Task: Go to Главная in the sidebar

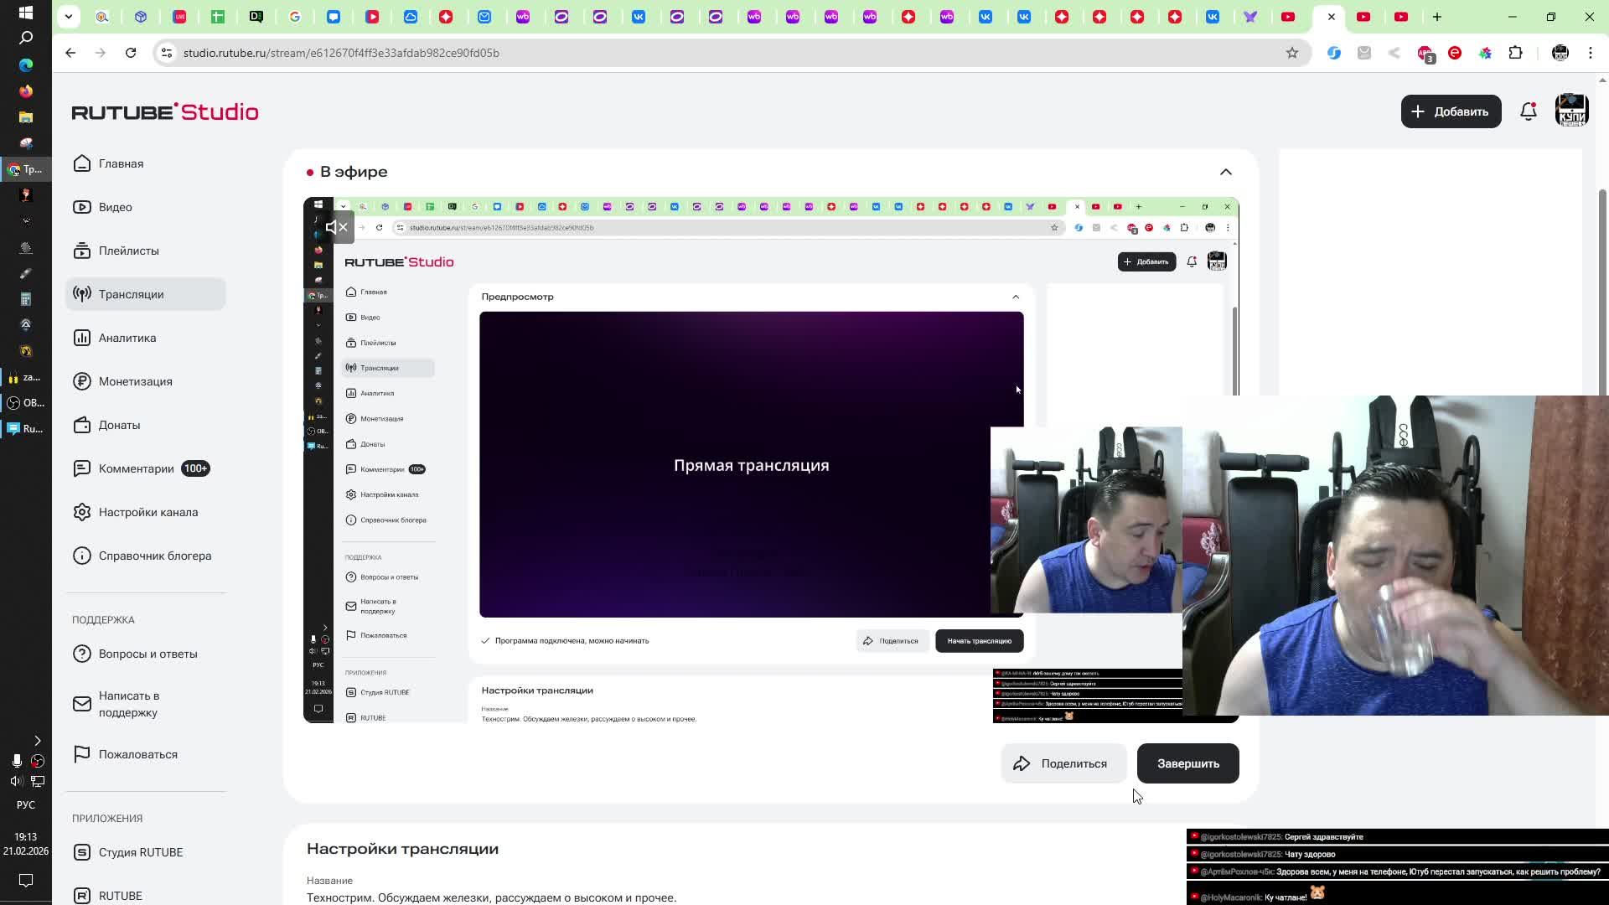Action: (121, 163)
